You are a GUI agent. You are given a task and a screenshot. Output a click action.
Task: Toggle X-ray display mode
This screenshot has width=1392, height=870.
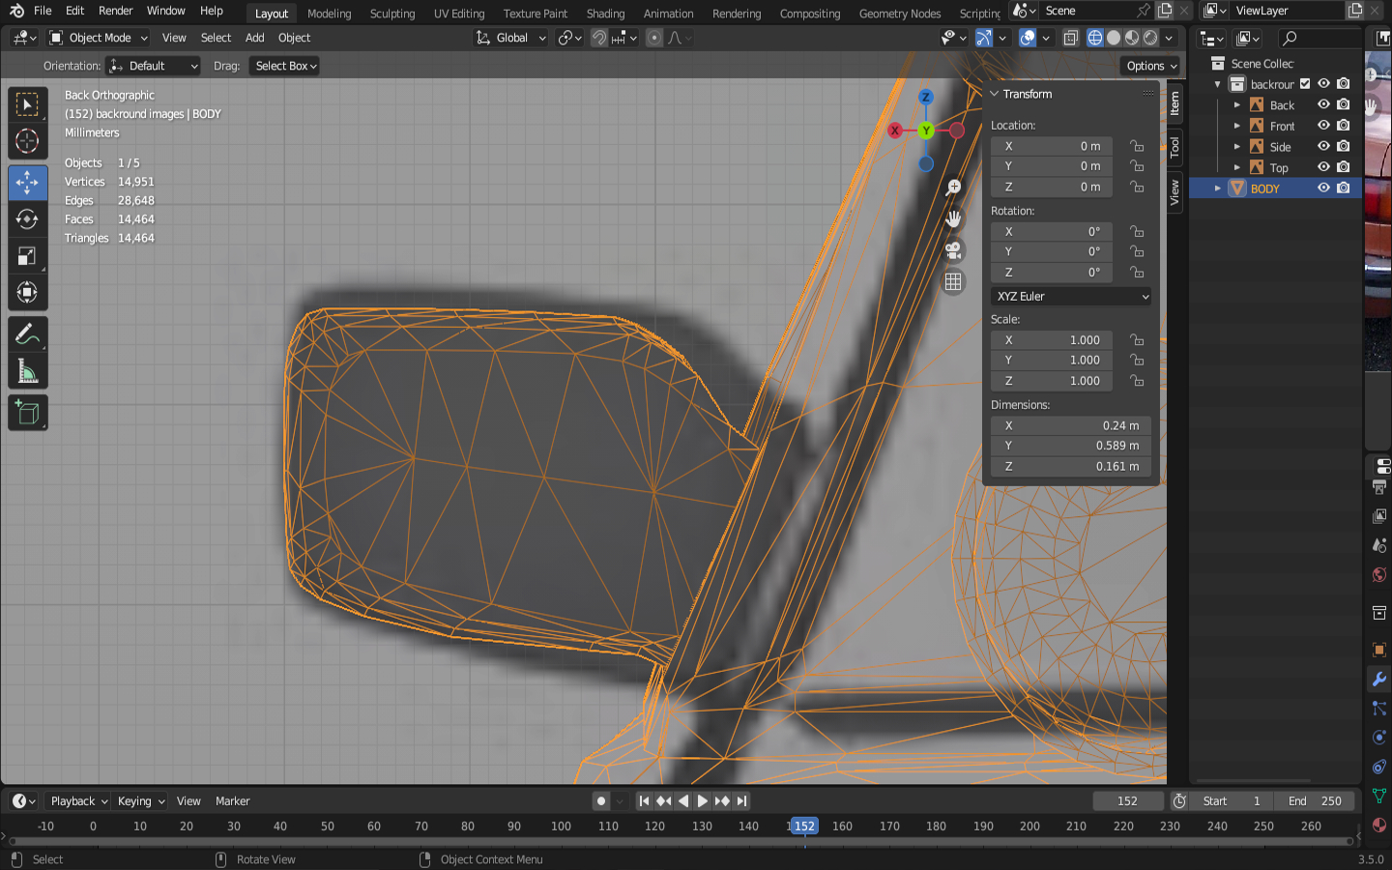coord(1071,38)
